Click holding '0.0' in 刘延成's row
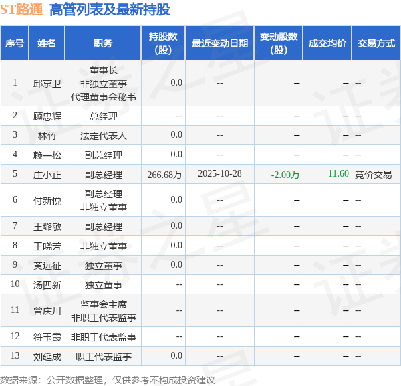 176,355
